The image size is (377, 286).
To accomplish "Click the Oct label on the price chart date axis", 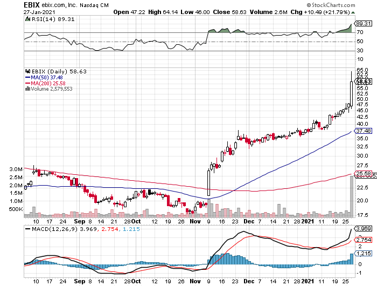I will click(x=136, y=221).
